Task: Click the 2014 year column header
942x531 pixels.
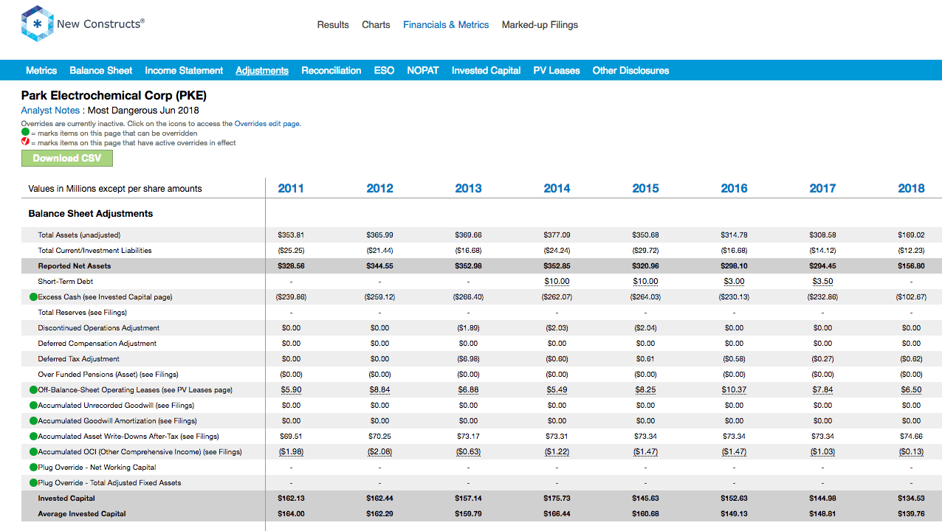Action: click(557, 188)
